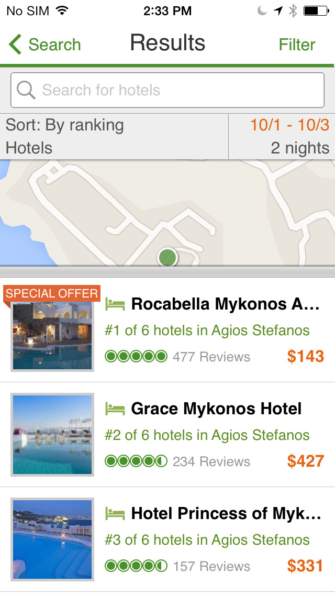Tap the back arrow chevron icon

tap(16, 45)
